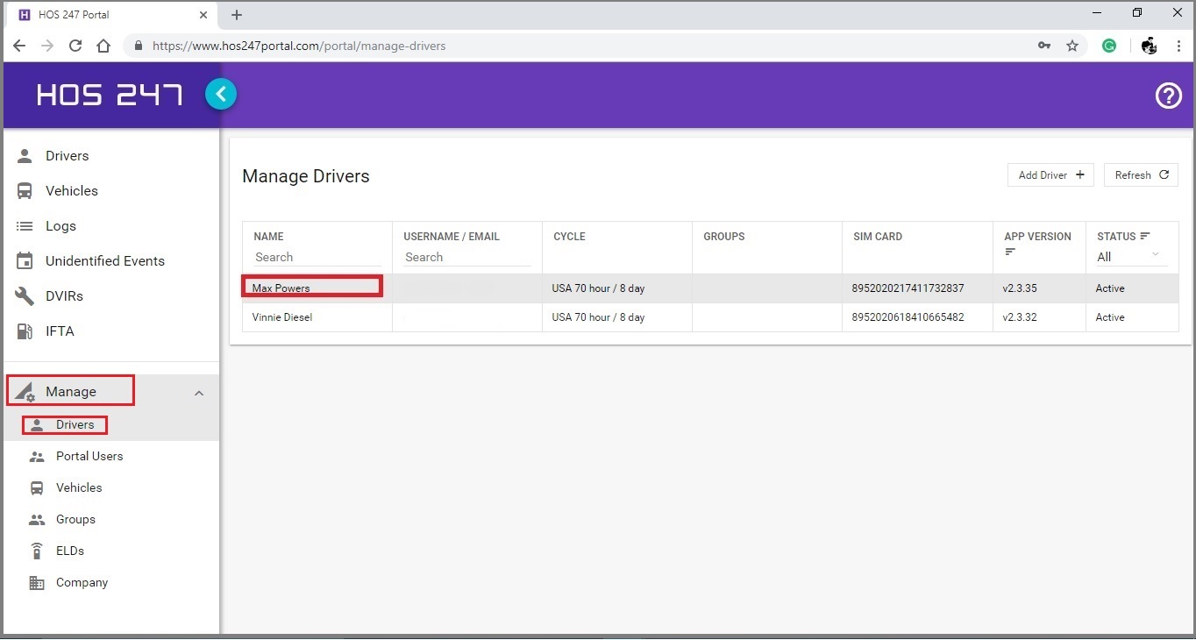Open the Status filter dropdown set to All

coord(1128,256)
